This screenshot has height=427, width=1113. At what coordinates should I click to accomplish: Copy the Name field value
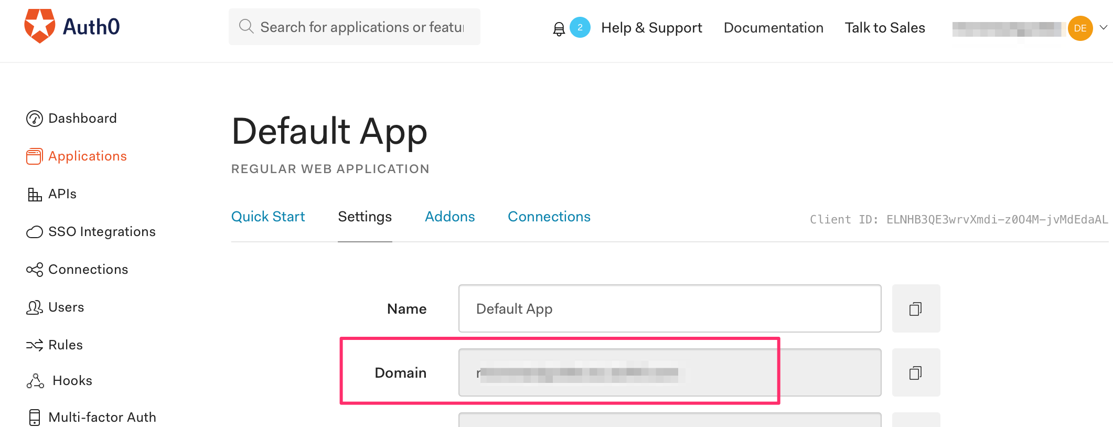[916, 308]
